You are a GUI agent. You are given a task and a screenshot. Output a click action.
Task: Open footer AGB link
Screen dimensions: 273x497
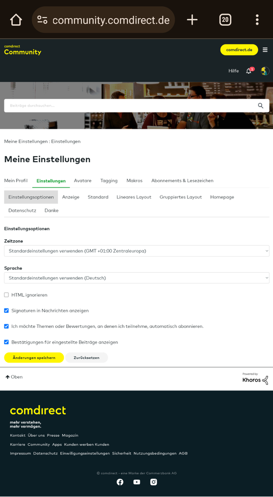tap(183, 454)
